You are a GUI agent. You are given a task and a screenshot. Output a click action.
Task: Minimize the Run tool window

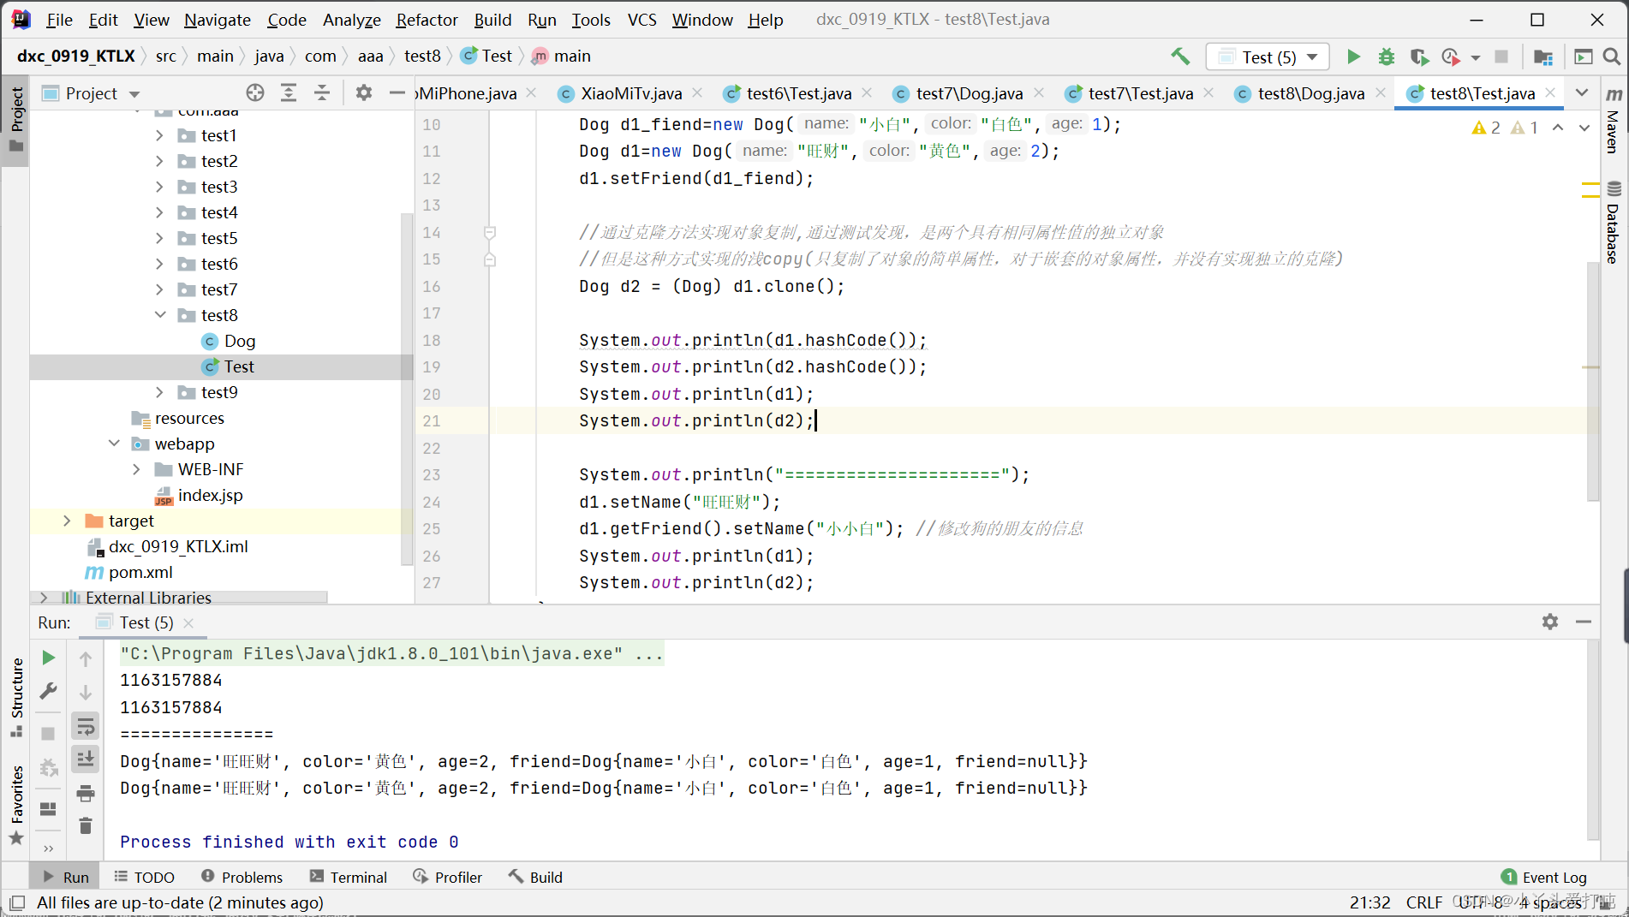click(1584, 622)
